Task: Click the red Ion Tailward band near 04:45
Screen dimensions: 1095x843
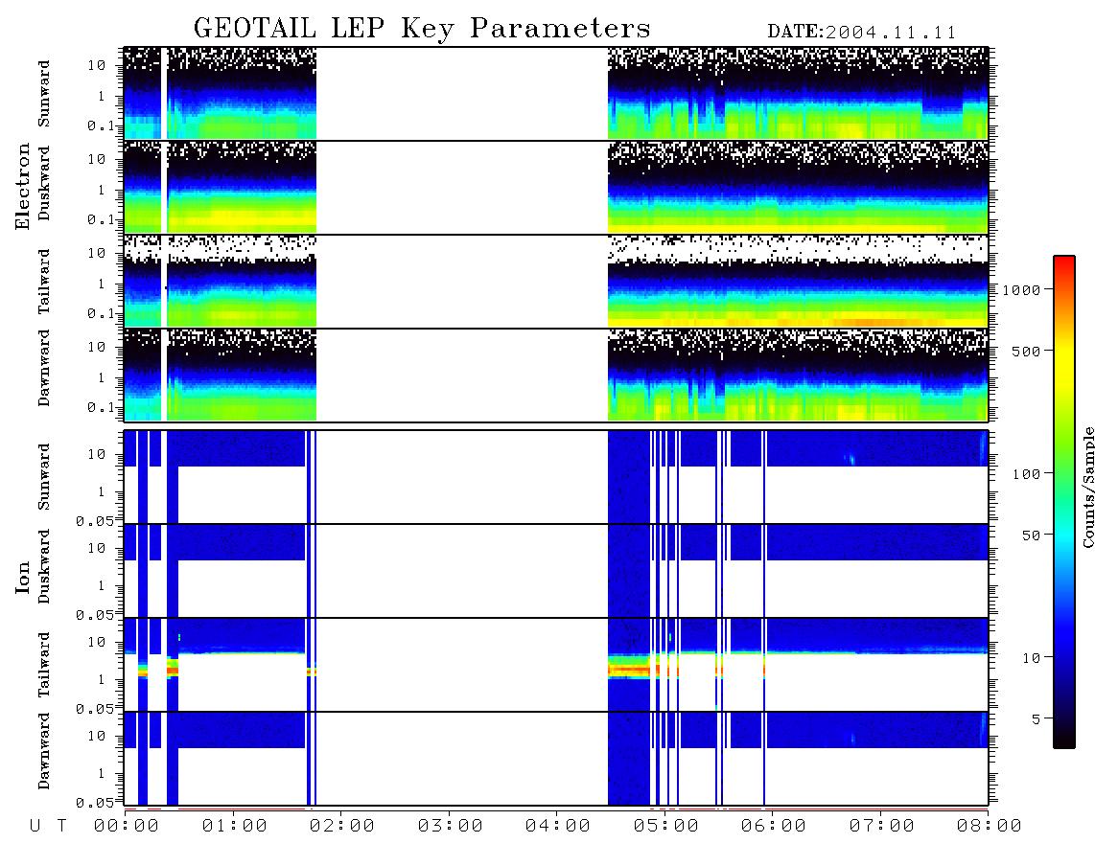Action: pyautogui.click(x=629, y=670)
